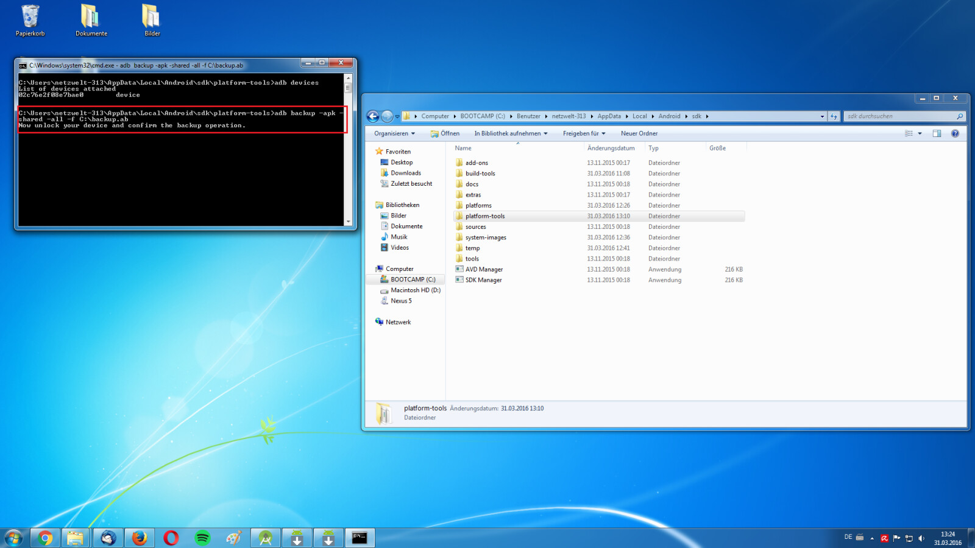Navigate to Computer via the breadcrumb
Viewport: 975px width, 548px height.
click(435, 116)
